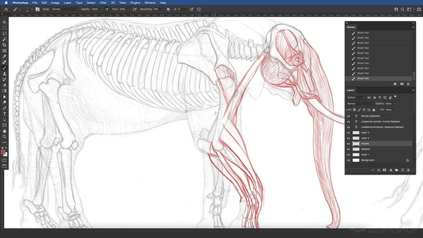Viewport: 423px width, 238px height.
Task: Select the Gradient tool
Action: (4, 91)
